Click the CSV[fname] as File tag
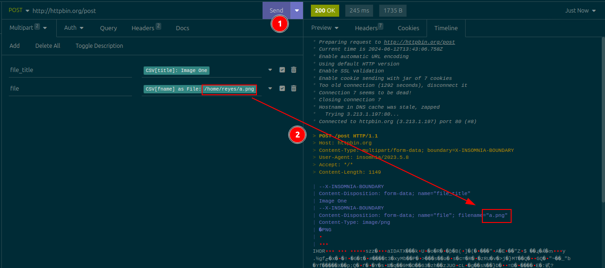The image size is (605, 268). pyautogui.click(x=200, y=89)
